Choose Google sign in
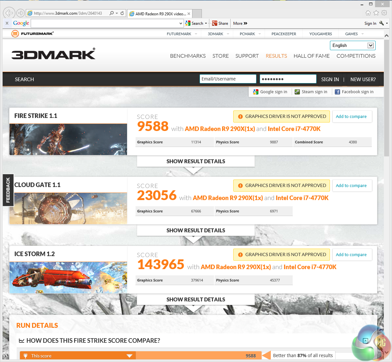This screenshot has width=392, height=362. coord(270,92)
